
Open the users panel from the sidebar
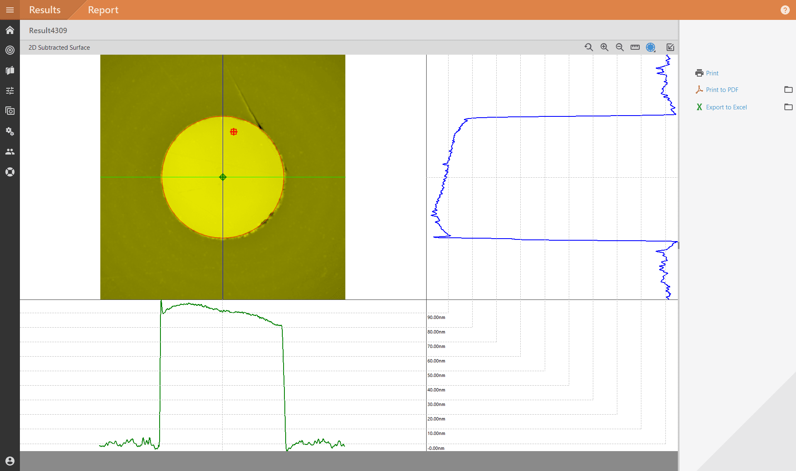[10, 152]
